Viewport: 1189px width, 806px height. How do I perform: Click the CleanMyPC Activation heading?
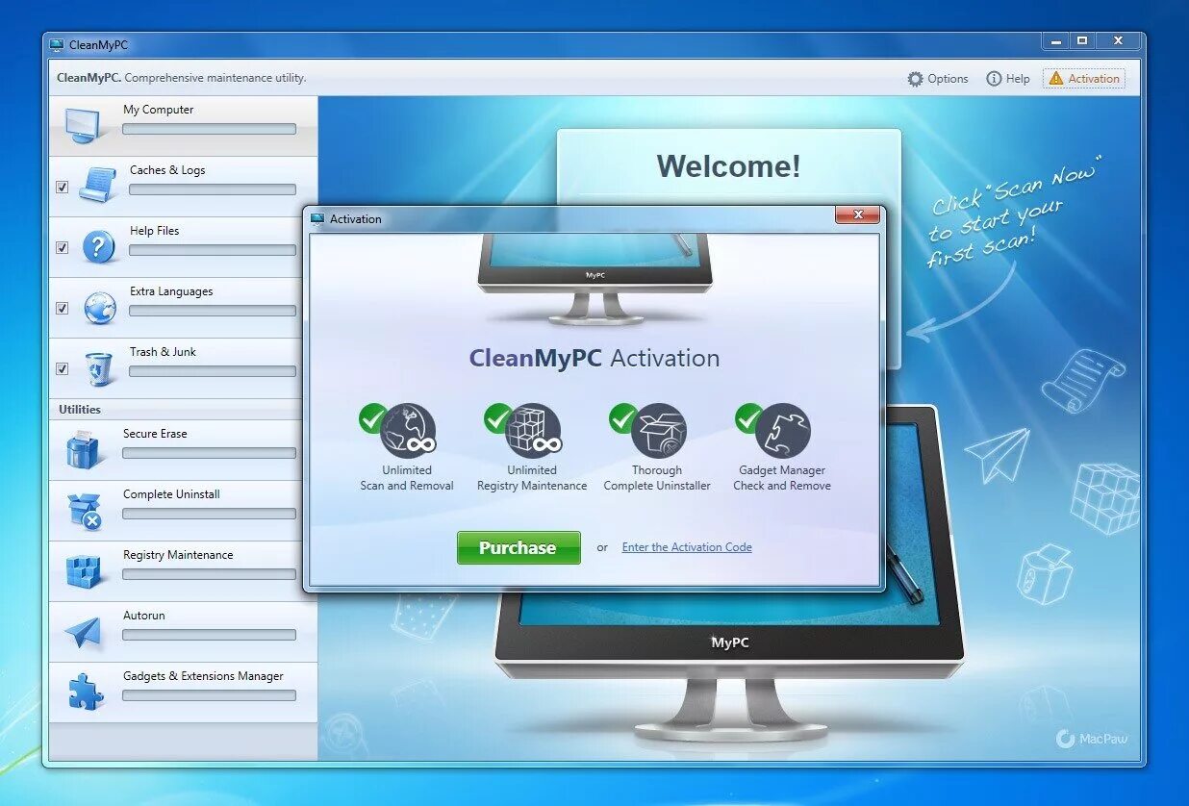click(x=594, y=358)
